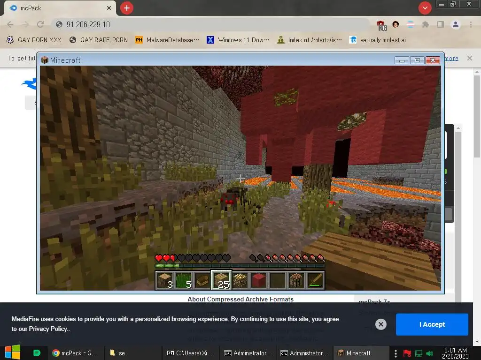481x360 pixels.
Task: Click the striped flag extension icon
Action: [x=411, y=24]
